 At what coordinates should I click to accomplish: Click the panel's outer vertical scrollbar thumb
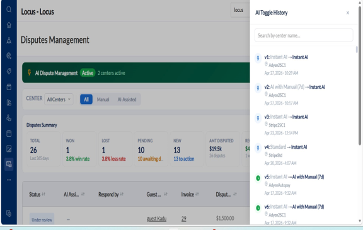360,76
